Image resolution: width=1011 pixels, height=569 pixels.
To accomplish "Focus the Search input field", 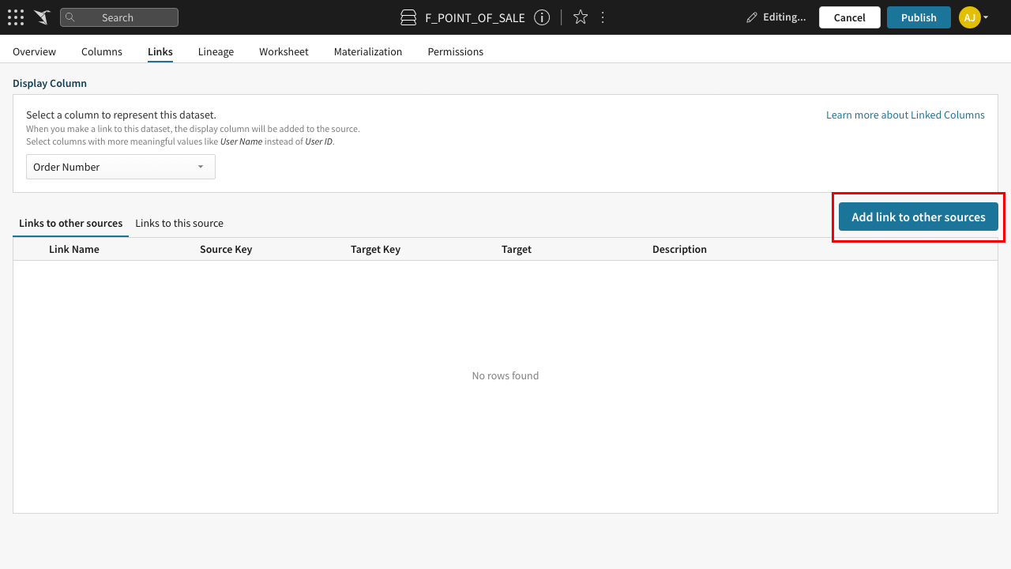I will click(126, 17).
